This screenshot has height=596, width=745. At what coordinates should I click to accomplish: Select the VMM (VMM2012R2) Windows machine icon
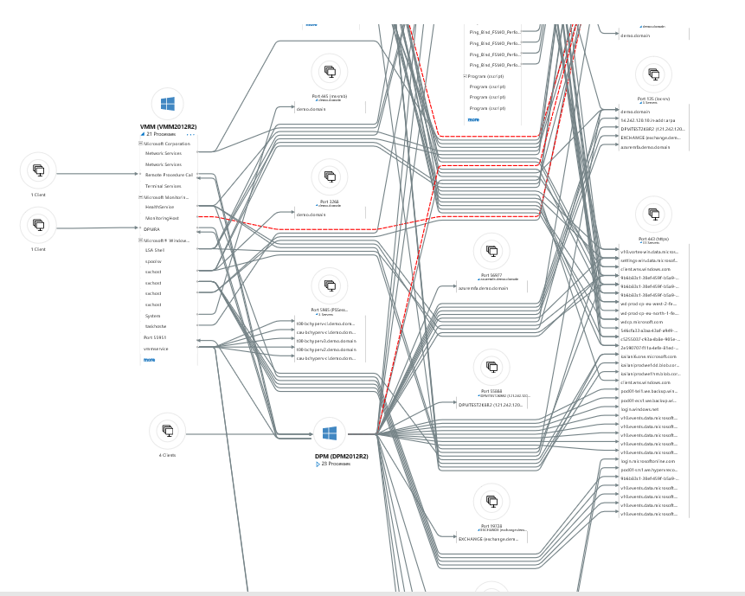[168, 105]
